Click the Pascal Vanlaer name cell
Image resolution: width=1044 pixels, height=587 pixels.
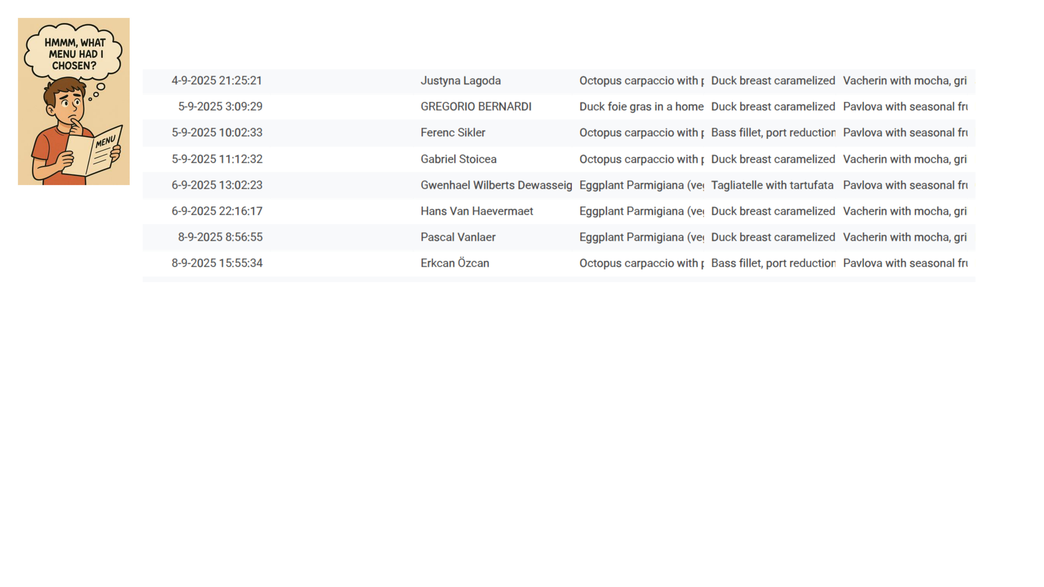(458, 237)
